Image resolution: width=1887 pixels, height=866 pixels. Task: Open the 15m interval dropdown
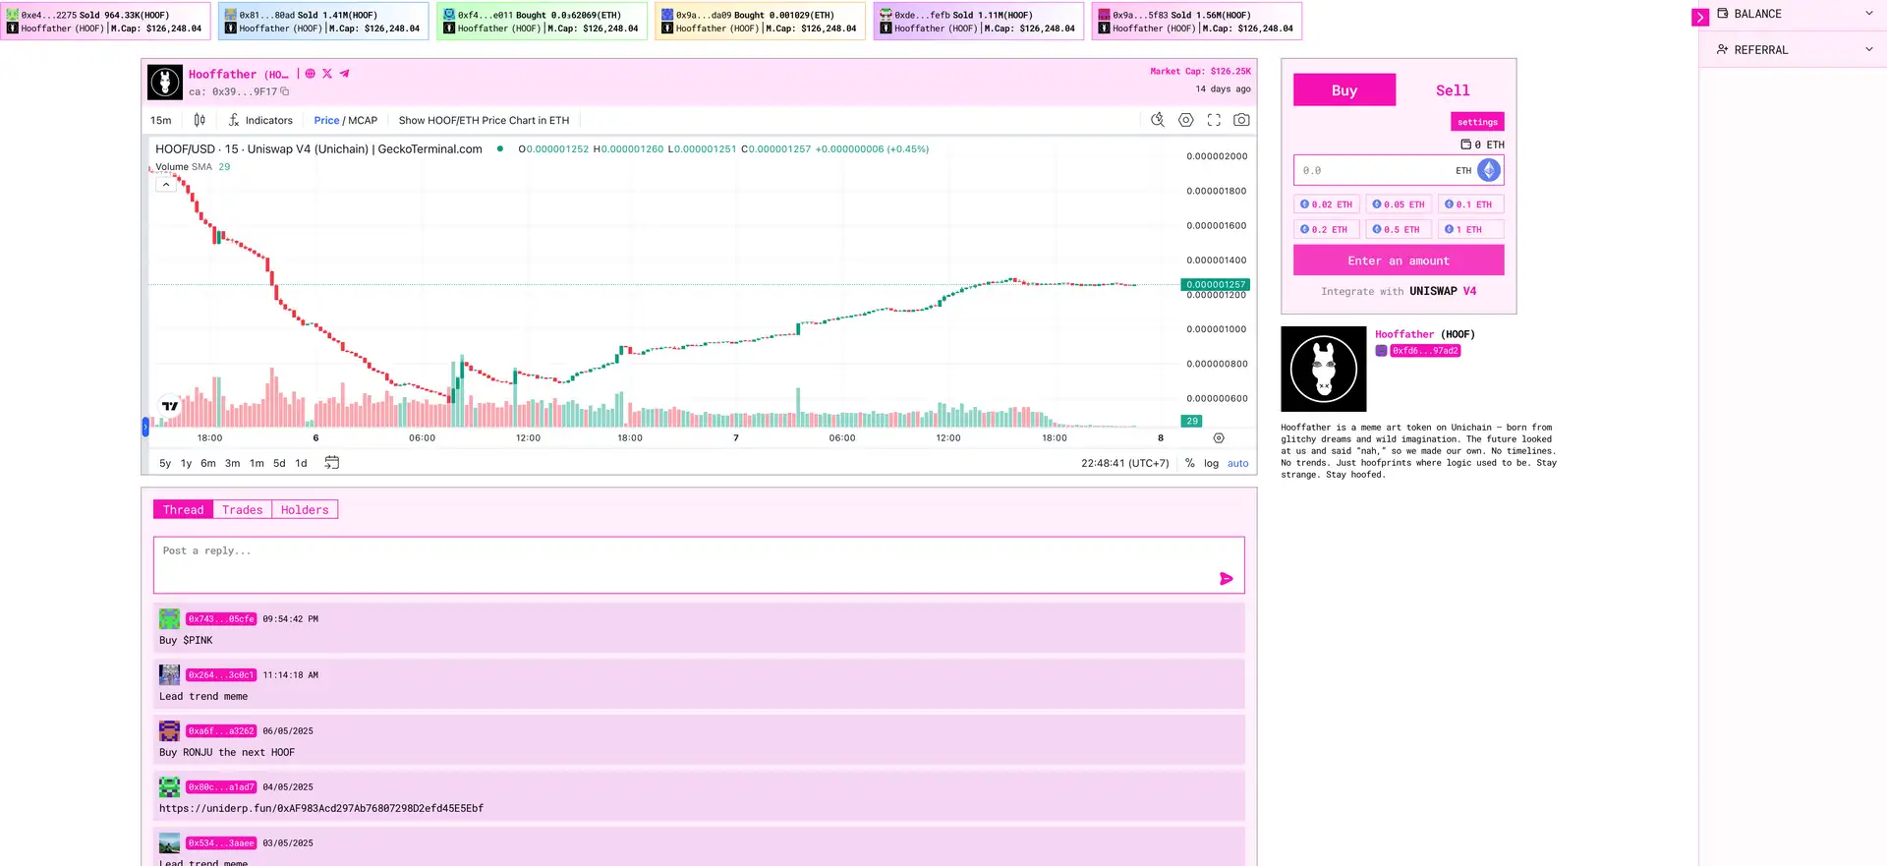click(161, 120)
